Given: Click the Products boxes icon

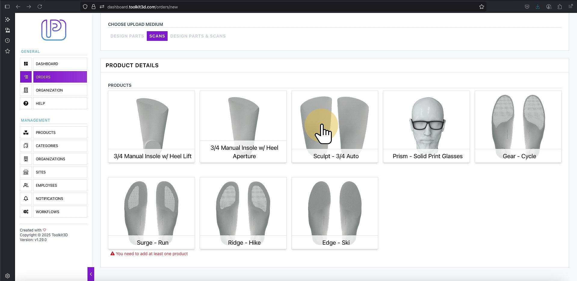Looking at the screenshot, I should 26,132.
